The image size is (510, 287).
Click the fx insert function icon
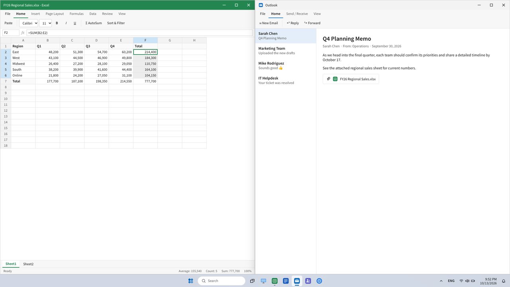click(x=23, y=33)
